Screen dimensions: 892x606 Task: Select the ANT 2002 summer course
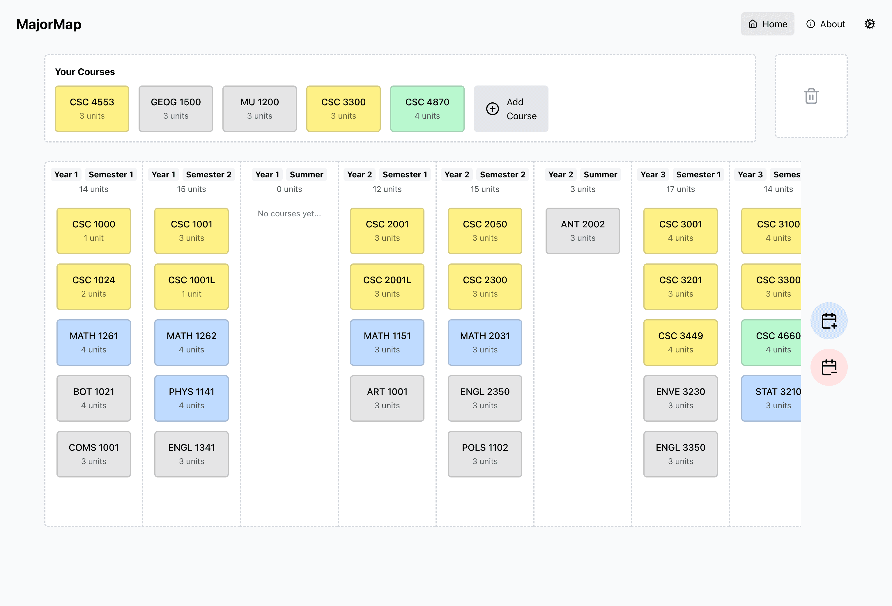coord(582,231)
